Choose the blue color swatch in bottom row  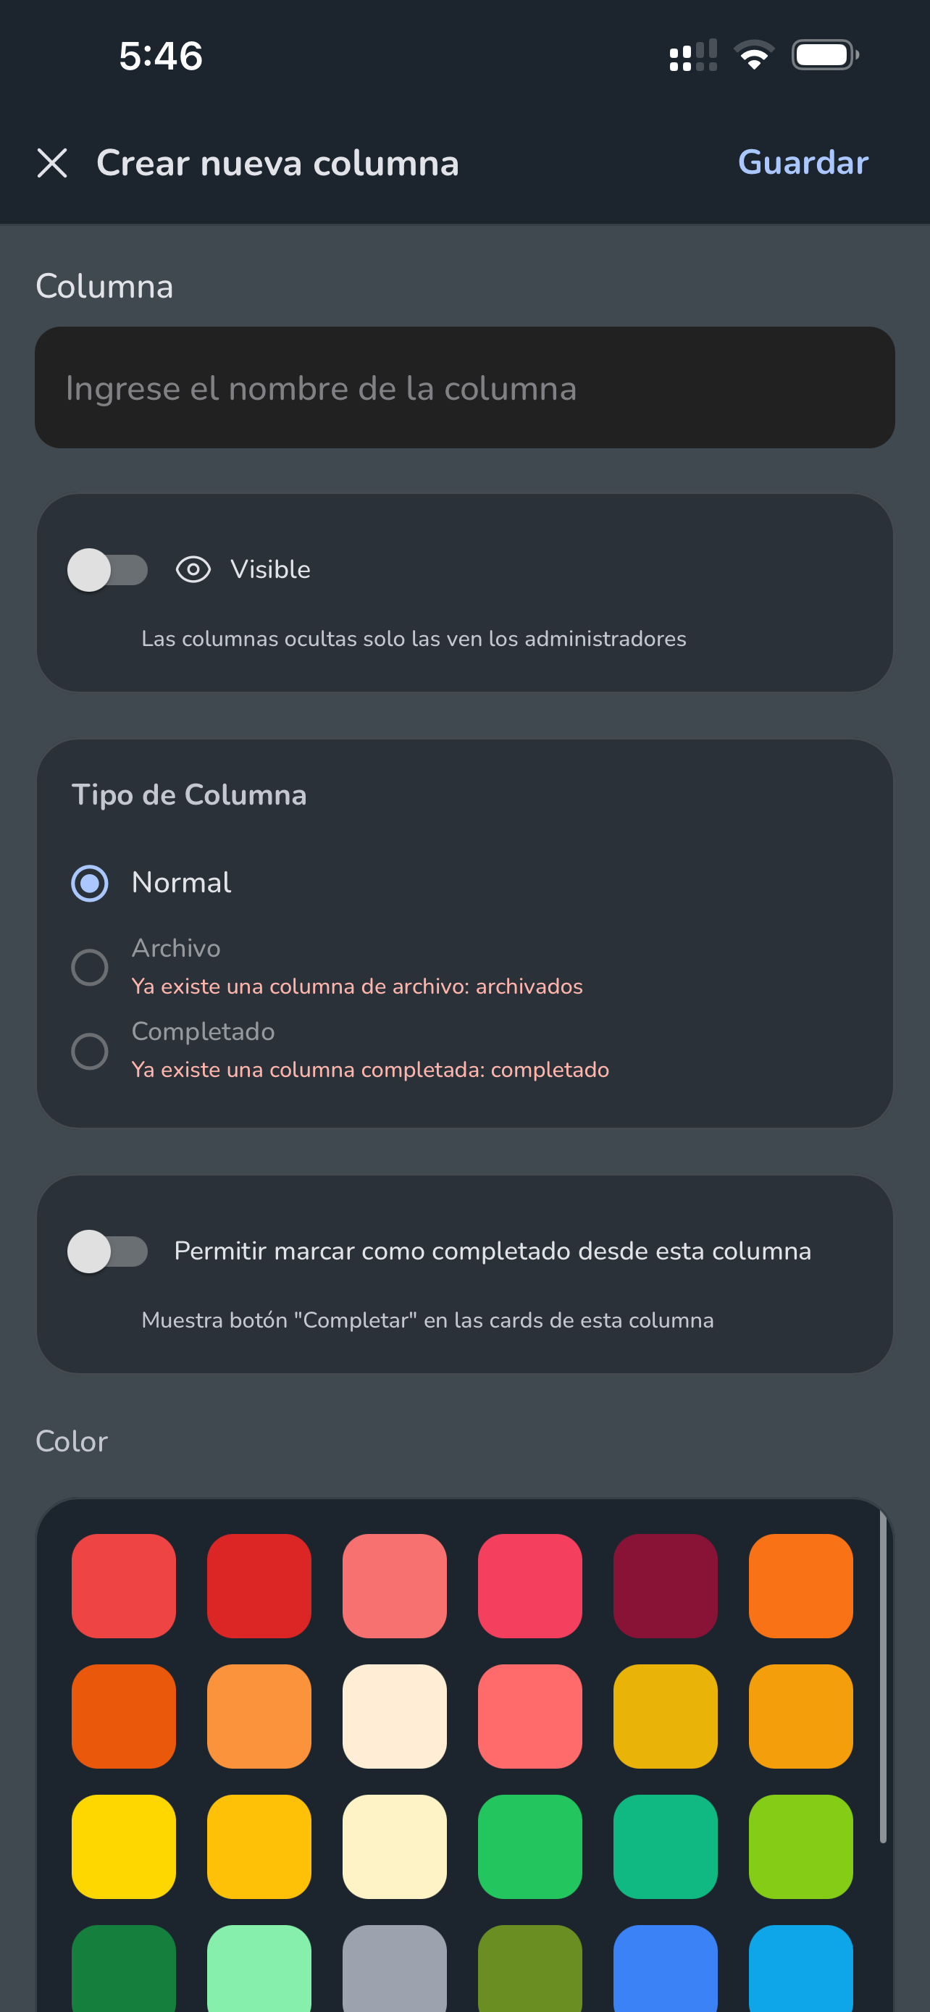pos(666,1969)
